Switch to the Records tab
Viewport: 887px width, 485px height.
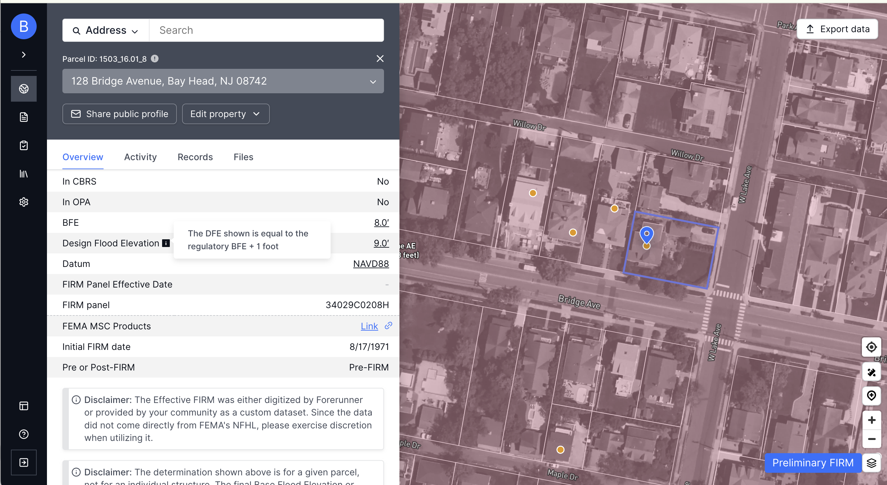coord(195,157)
